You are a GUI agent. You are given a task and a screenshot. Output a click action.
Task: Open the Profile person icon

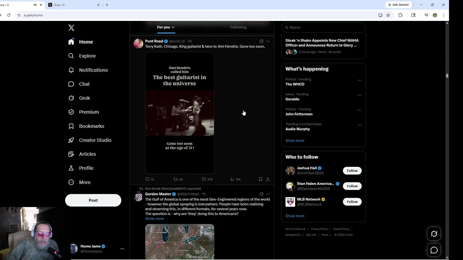point(71,168)
